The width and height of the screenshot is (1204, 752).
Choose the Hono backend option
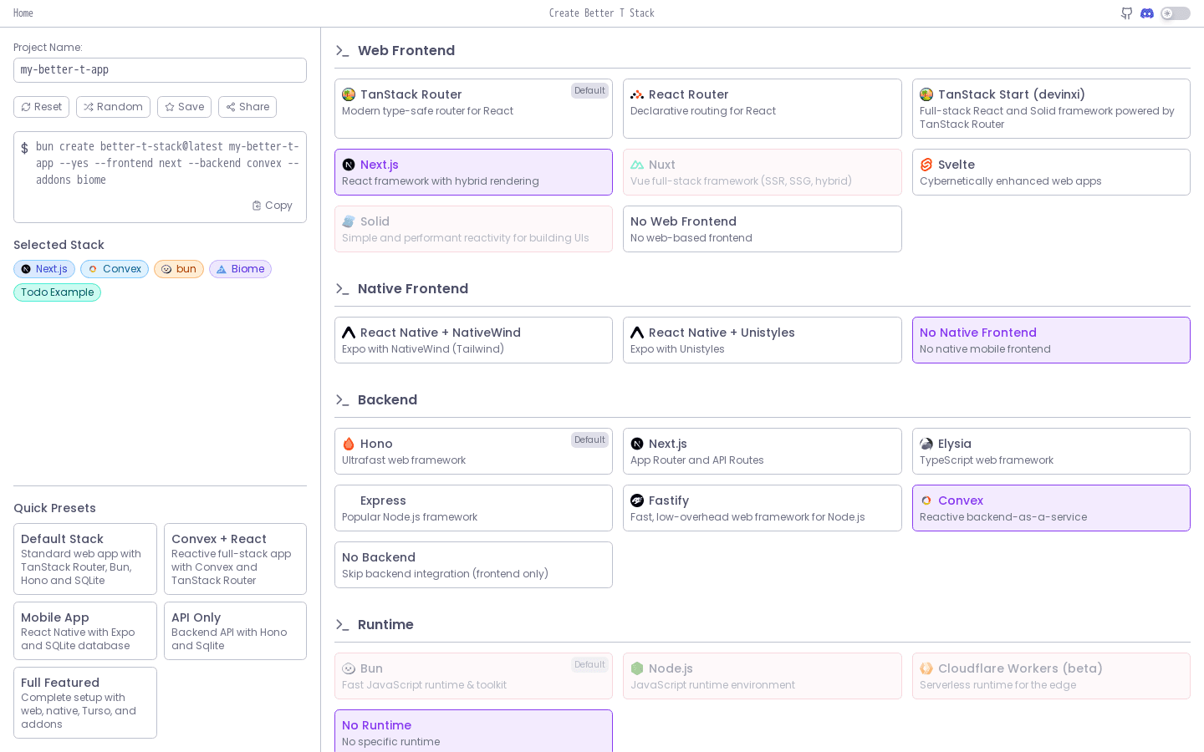[x=473, y=451]
